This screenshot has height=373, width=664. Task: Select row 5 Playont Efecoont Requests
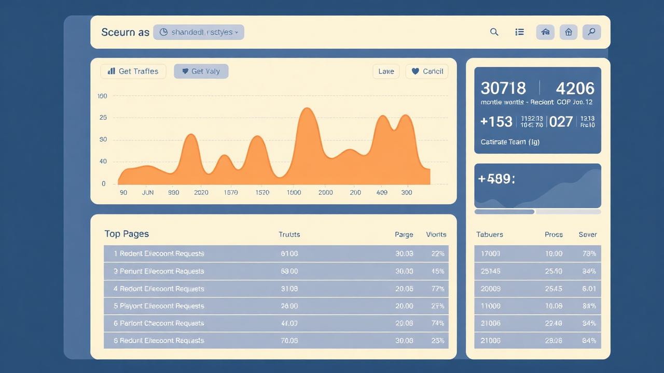pos(276,306)
